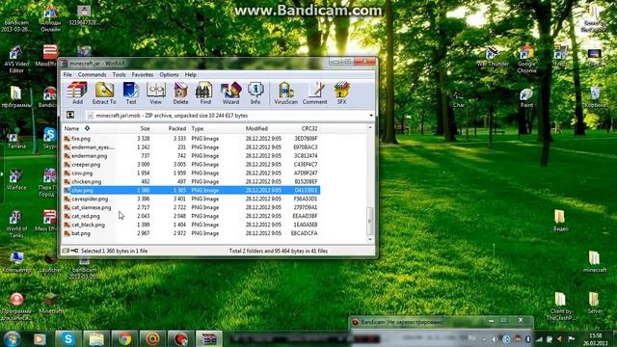Open the Help menu

pos(191,74)
